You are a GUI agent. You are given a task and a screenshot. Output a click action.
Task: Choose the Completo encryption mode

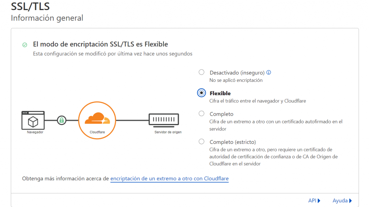[x=201, y=114]
